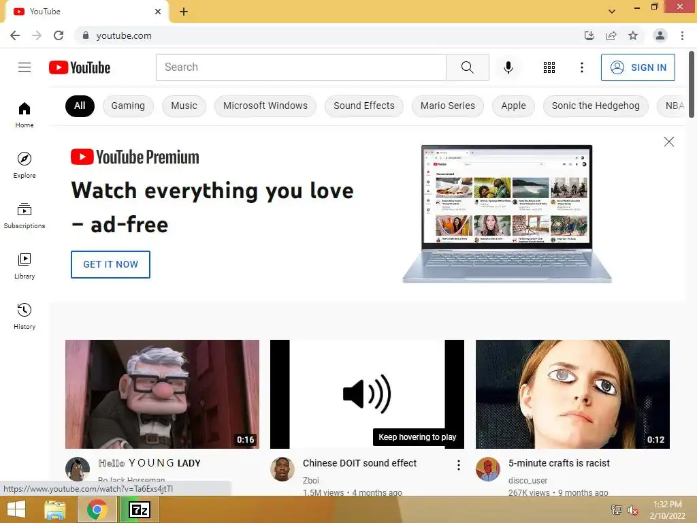Start voice search with microphone

point(508,67)
